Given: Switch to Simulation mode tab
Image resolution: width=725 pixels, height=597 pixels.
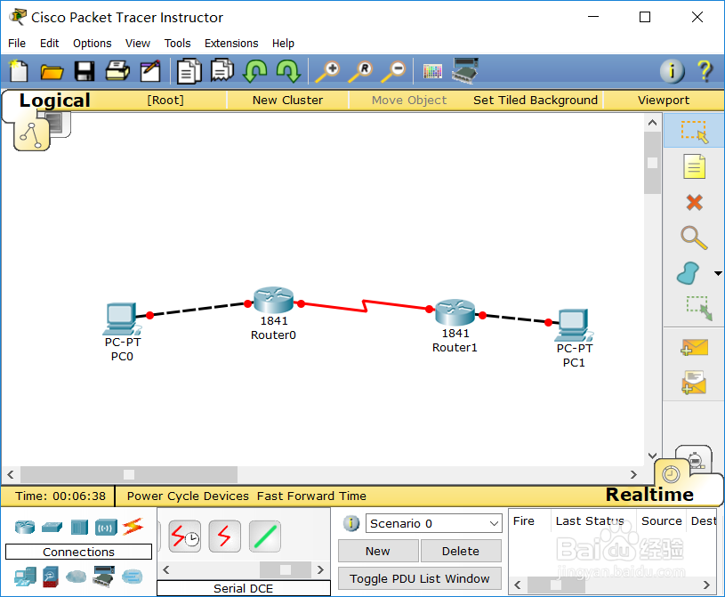Looking at the screenshot, I should click(695, 459).
